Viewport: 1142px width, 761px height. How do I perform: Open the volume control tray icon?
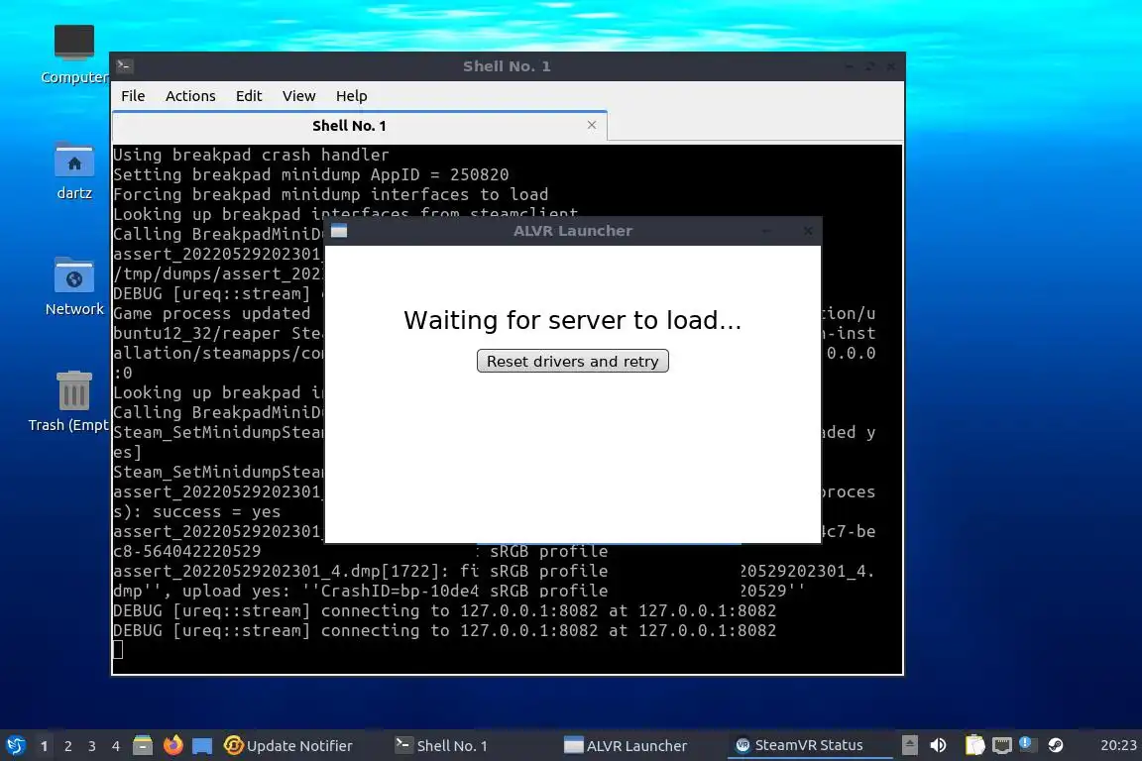click(x=938, y=745)
